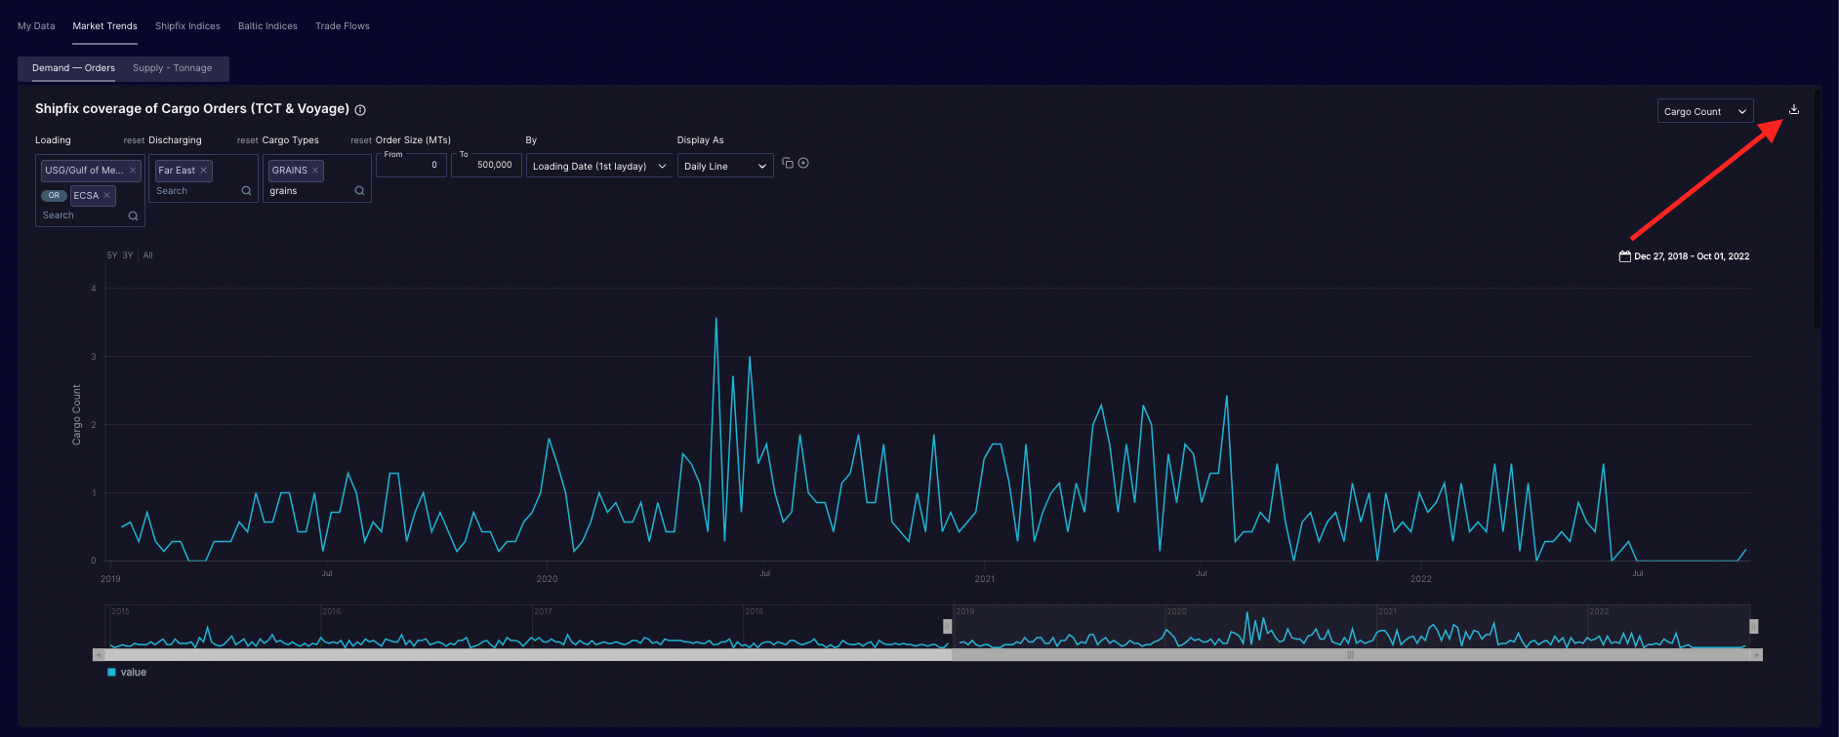1839x737 pixels.
Task: Open the info icon beside the chart title
Action: coord(360,110)
